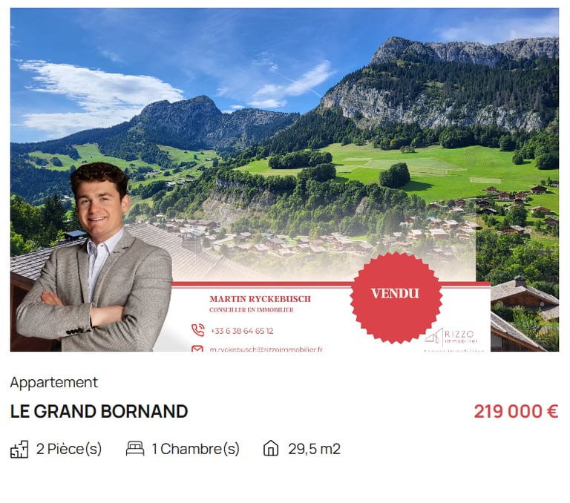Click the bed icon beside Chambre(s)
This screenshot has height=503, width=570.
[135, 449]
